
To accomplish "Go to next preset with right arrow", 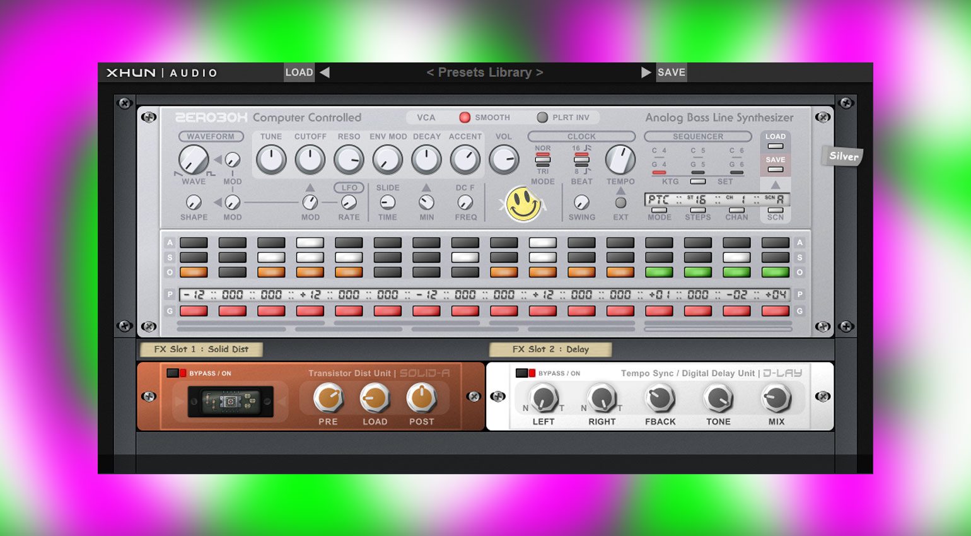I will (646, 73).
